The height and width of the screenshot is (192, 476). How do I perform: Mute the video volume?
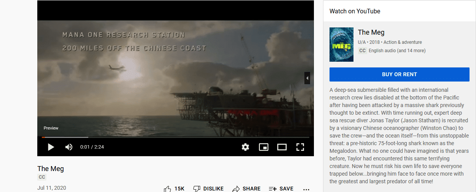pos(69,147)
